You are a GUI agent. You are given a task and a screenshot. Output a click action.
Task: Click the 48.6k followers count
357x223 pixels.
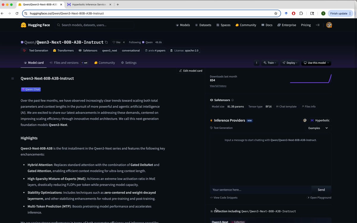point(159,42)
